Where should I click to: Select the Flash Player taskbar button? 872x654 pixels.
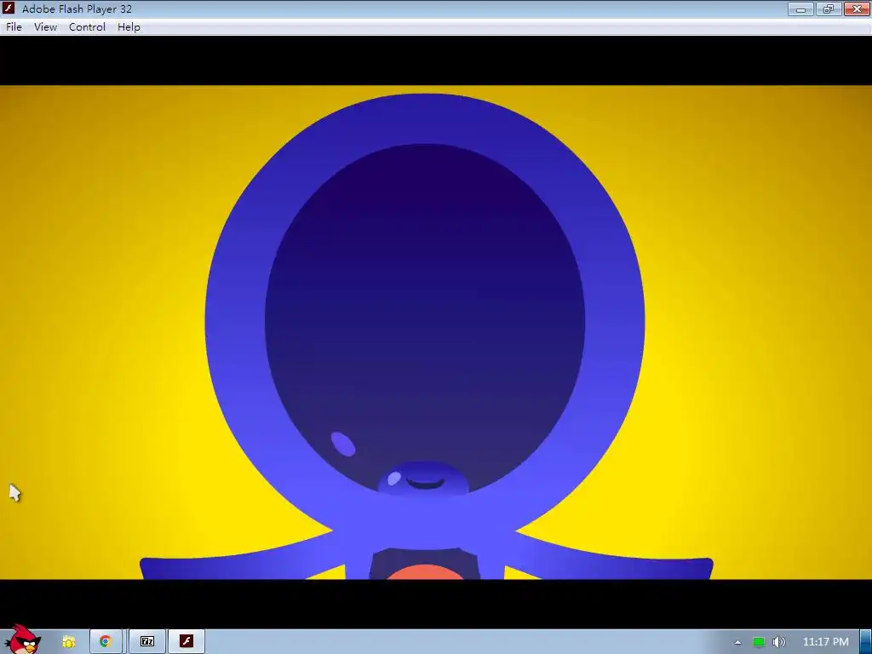(x=186, y=642)
